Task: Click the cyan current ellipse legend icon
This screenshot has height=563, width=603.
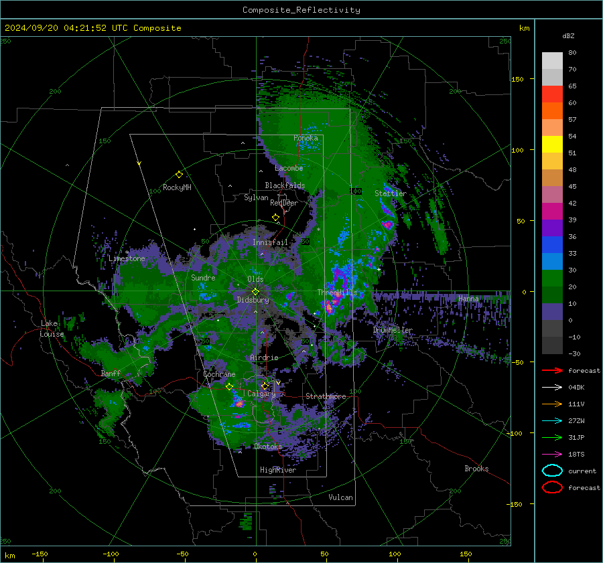Action: (552, 471)
